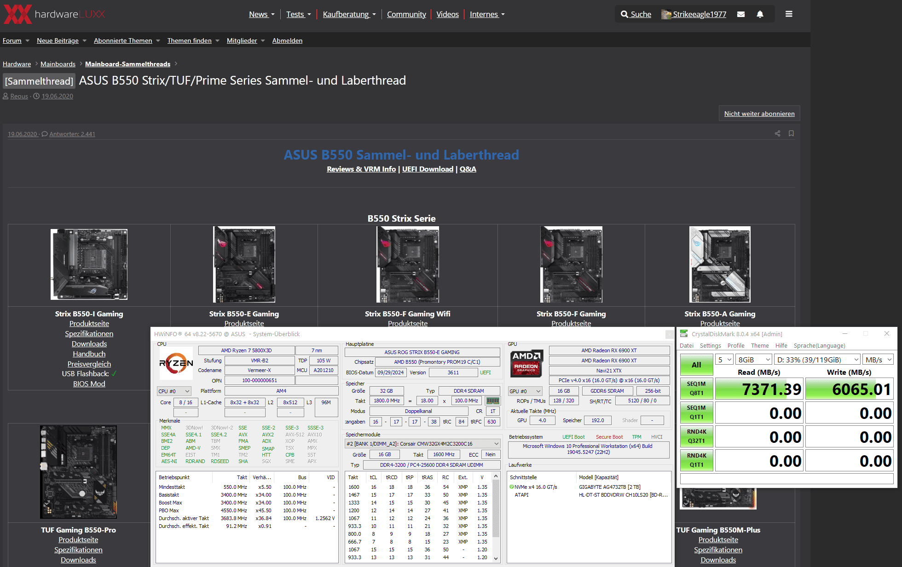Open the messages envelope icon
The height and width of the screenshot is (567, 902).
click(x=740, y=14)
